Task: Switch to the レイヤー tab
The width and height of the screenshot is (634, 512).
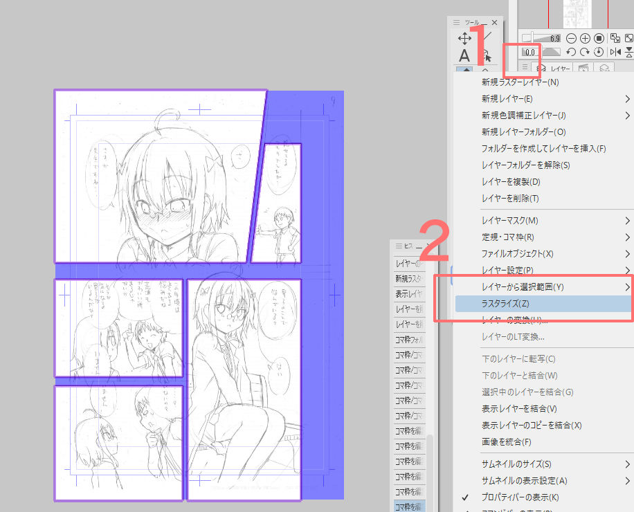Action: click(553, 68)
